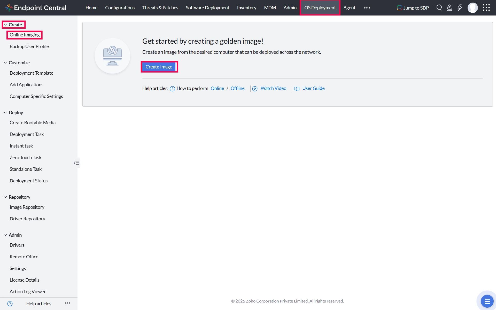Open the search magnifier icon
Viewport: 496px width, 310px height.
pyautogui.click(x=439, y=8)
